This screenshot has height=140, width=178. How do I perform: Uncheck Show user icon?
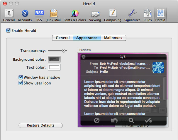coord(21,83)
